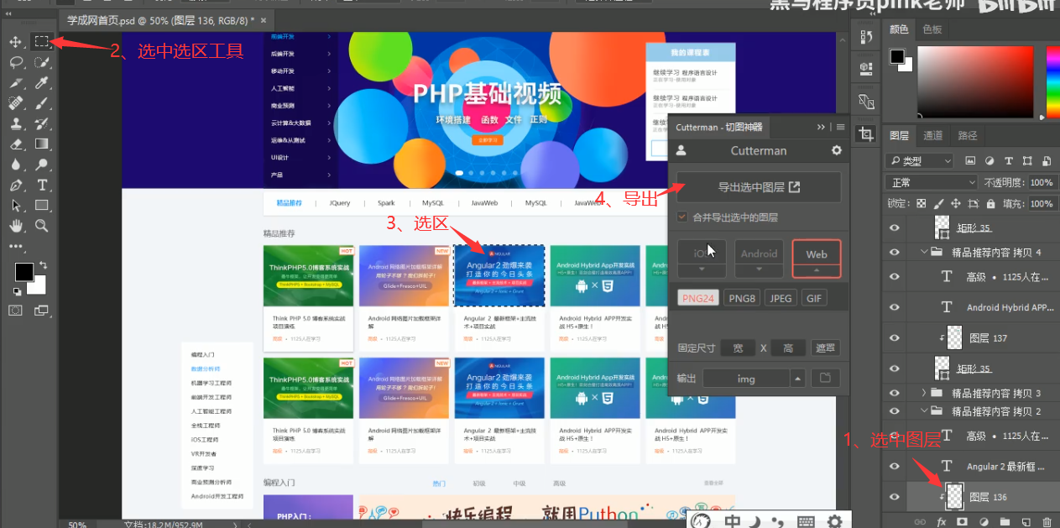Click the 导出选中图层 export button
This screenshot has height=528, width=1060.
coord(759,187)
